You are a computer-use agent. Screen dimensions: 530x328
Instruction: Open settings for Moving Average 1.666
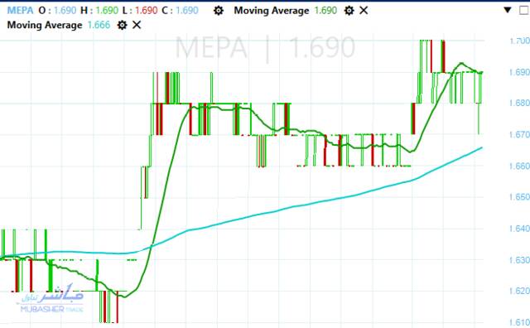pyautogui.click(x=122, y=25)
